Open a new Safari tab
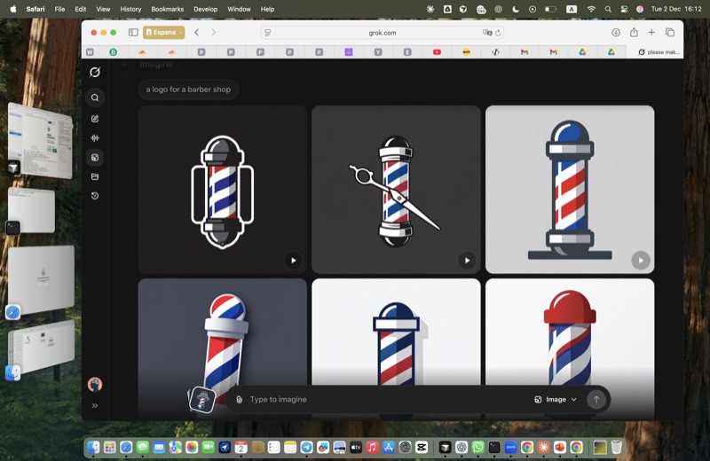710x461 pixels. [651, 32]
